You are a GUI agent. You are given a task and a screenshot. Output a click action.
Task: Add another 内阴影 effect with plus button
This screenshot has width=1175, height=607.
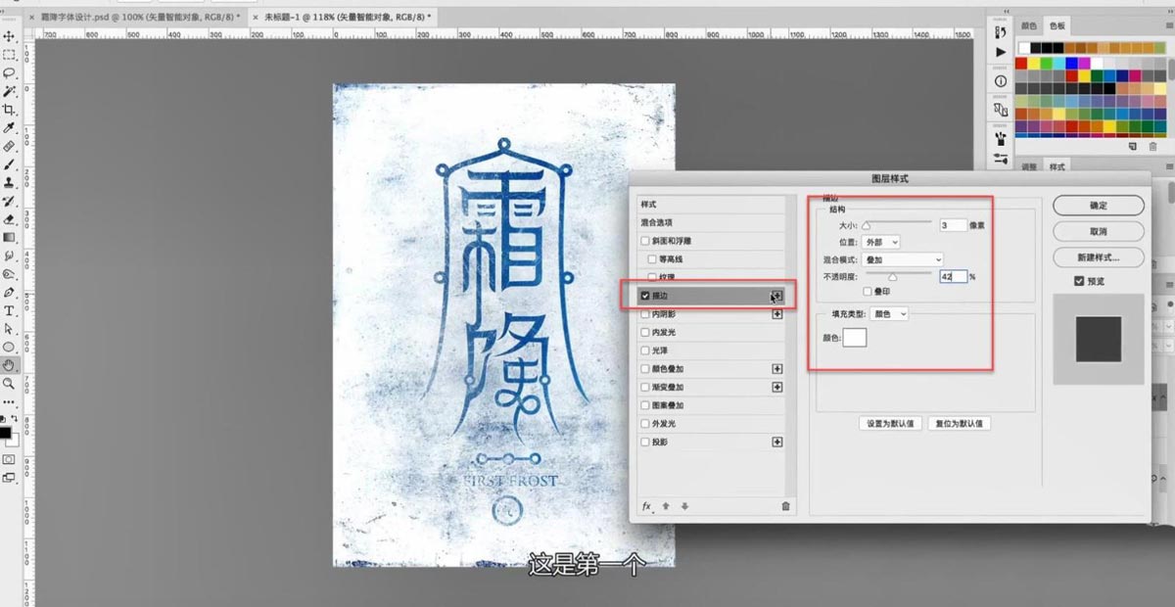pyautogui.click(x=777, y=314)
